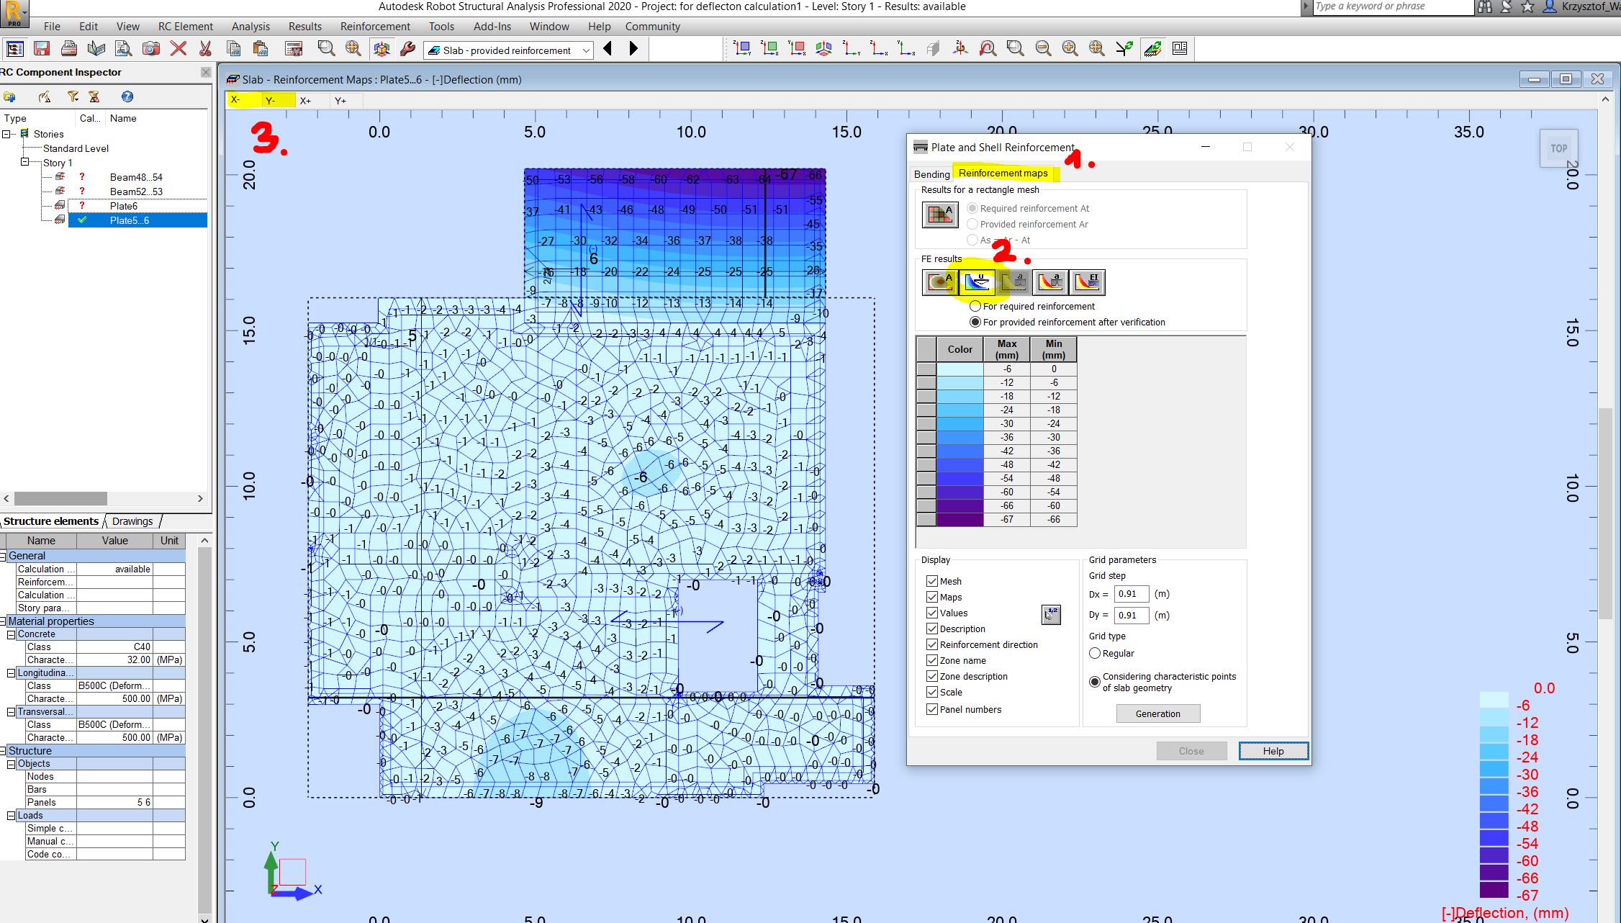Switch to the Bending tab

932,174
